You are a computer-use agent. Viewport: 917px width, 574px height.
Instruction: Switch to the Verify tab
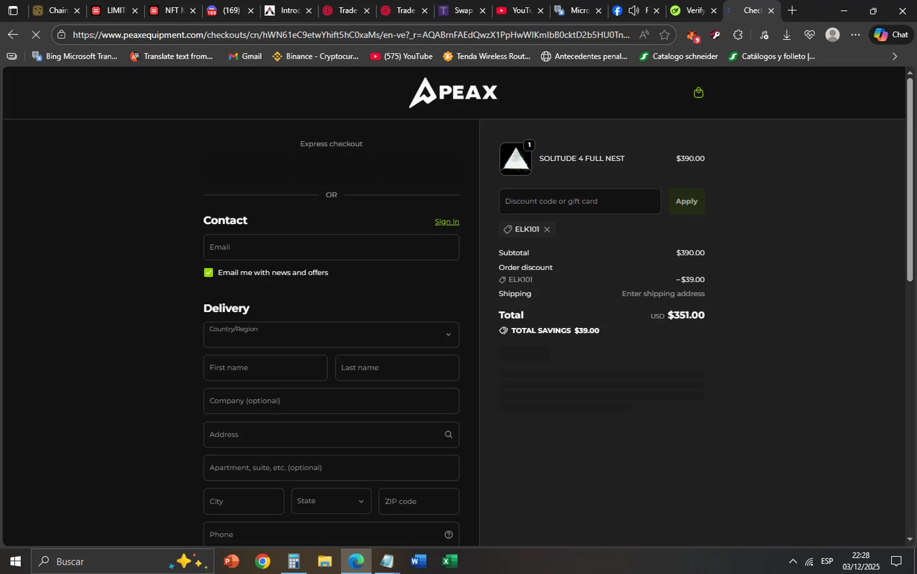(x=693, y=10)
